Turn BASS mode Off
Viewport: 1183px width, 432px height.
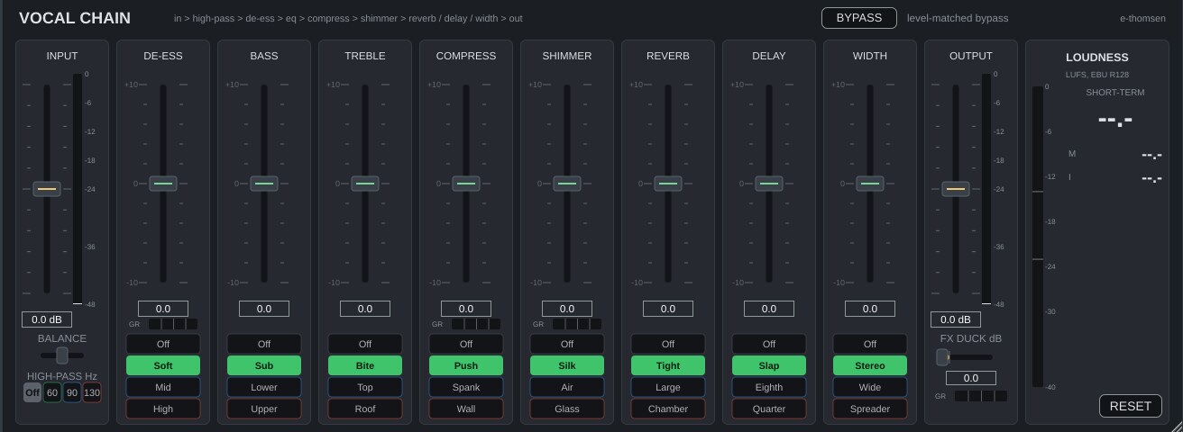click(264, 344)
